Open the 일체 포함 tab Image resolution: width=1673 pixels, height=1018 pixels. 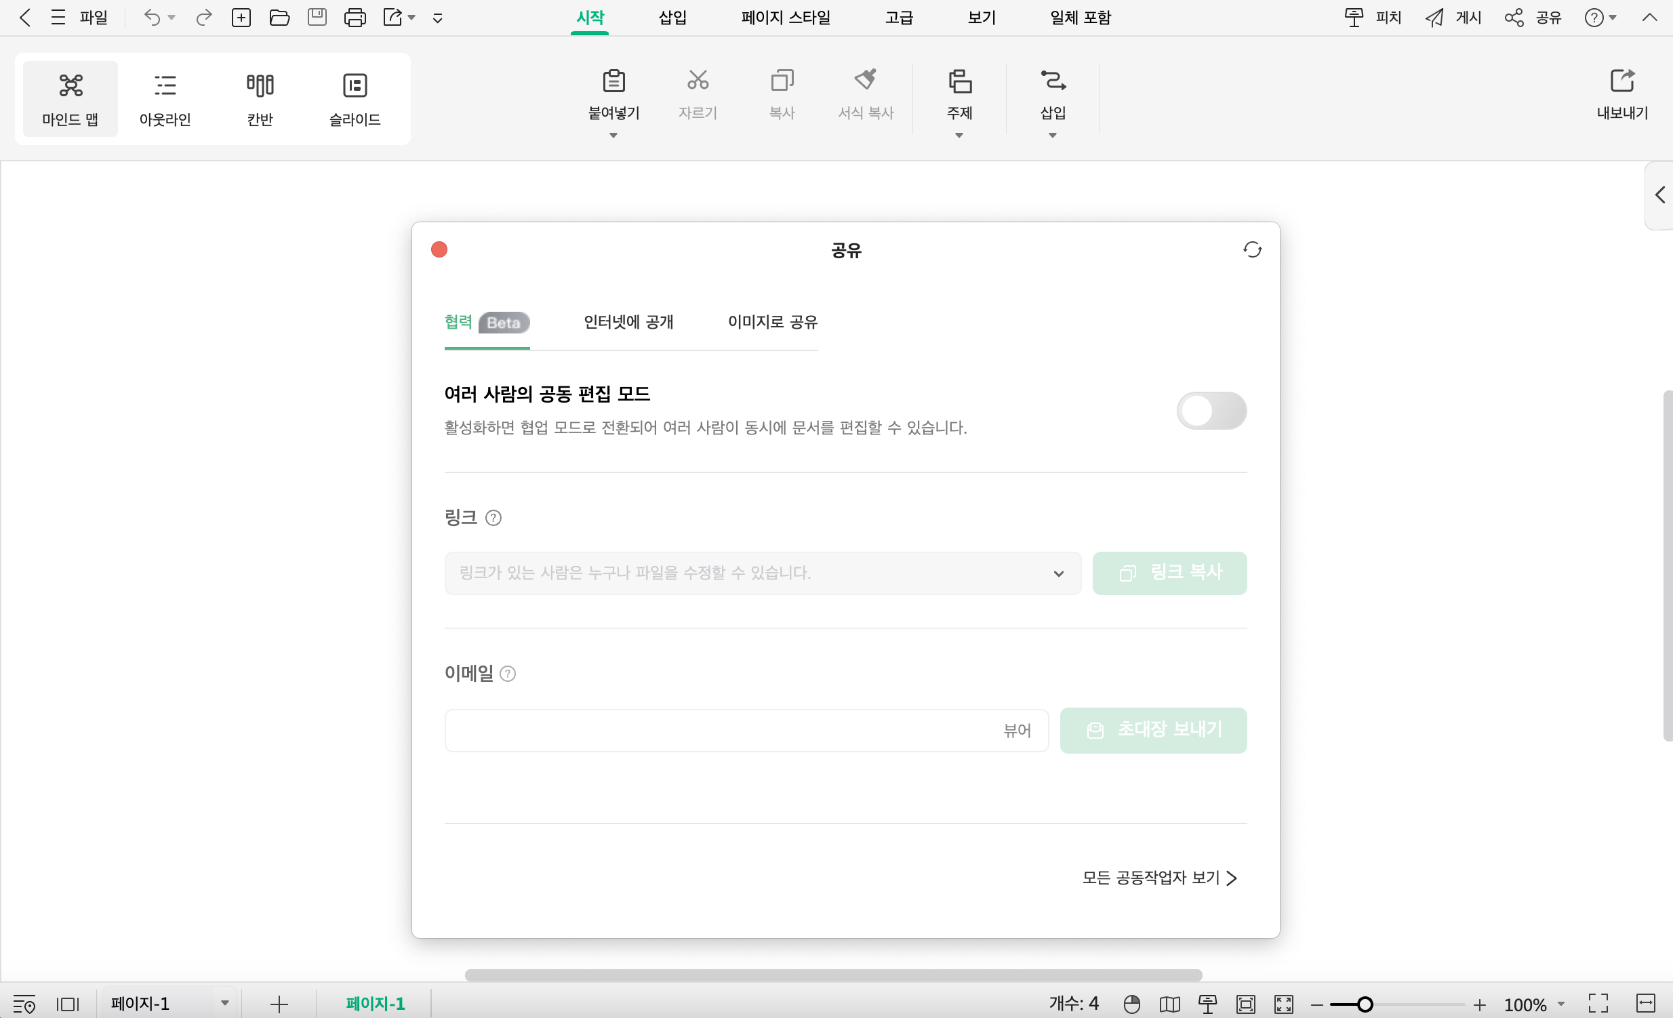(x=1081, y=18)
